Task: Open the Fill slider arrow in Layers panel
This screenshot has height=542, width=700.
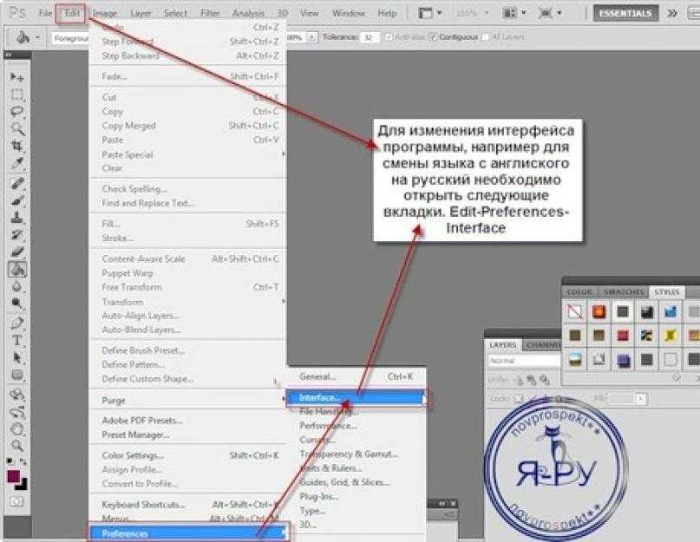Action: (641, 398)
